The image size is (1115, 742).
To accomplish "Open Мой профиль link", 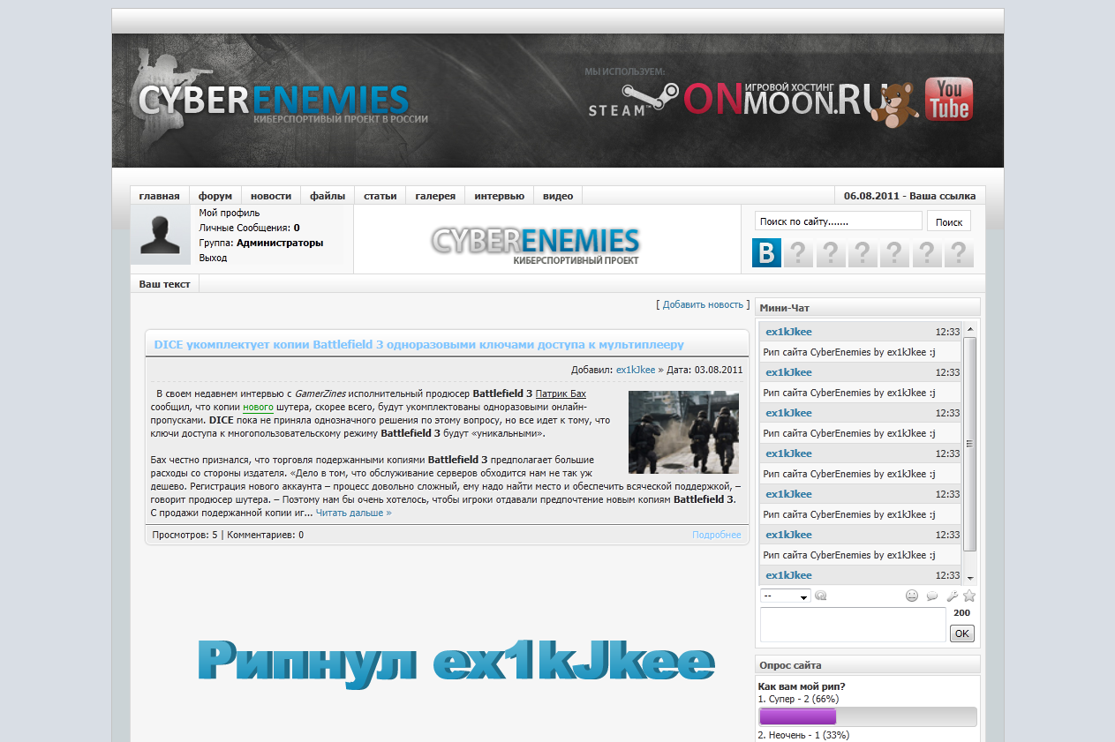I will [230, 213].
